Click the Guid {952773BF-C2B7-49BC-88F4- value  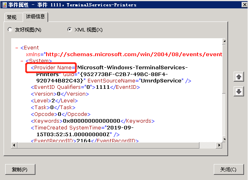pos(124,74)
